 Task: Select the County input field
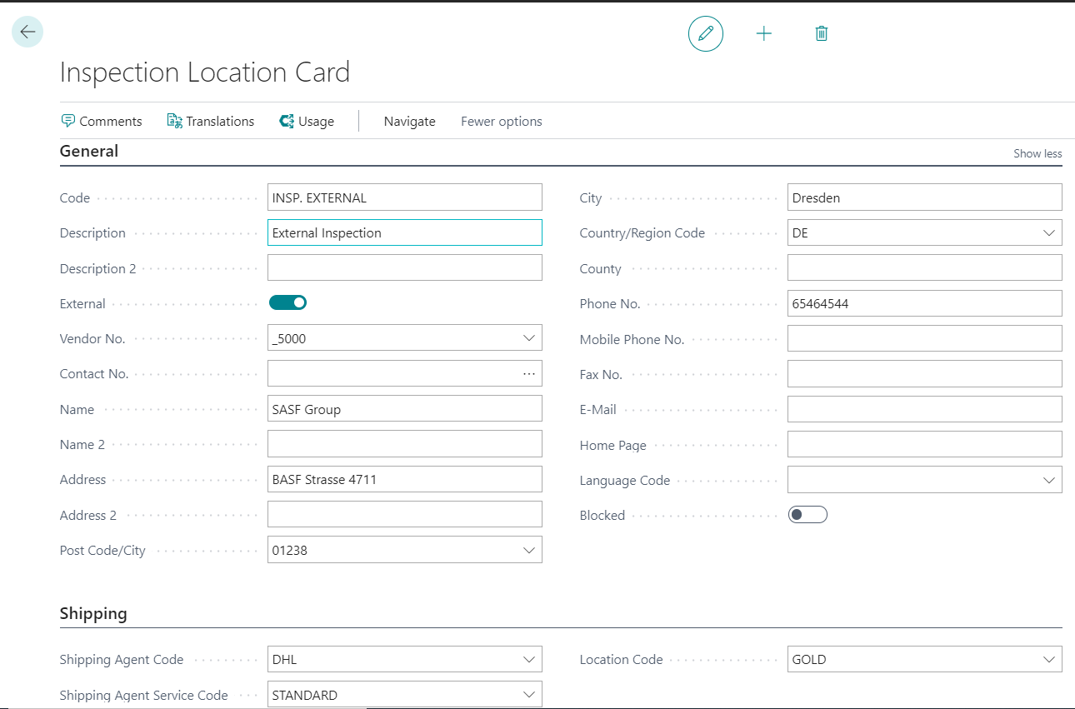click(925, 268)
